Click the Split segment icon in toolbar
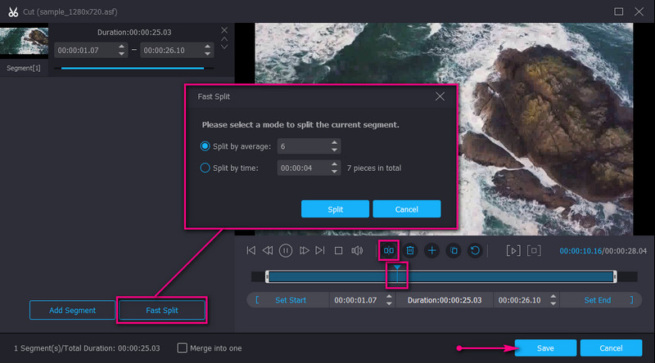This screenshot has width=655, height=363. [390, 250]
